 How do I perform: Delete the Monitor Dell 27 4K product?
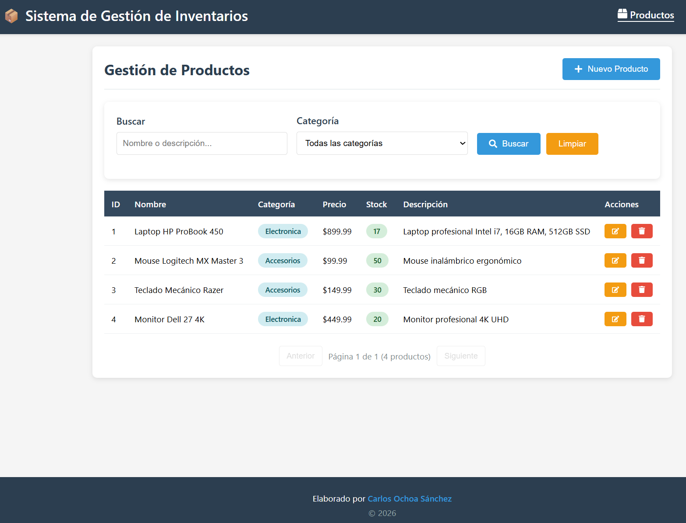(641, 319)
